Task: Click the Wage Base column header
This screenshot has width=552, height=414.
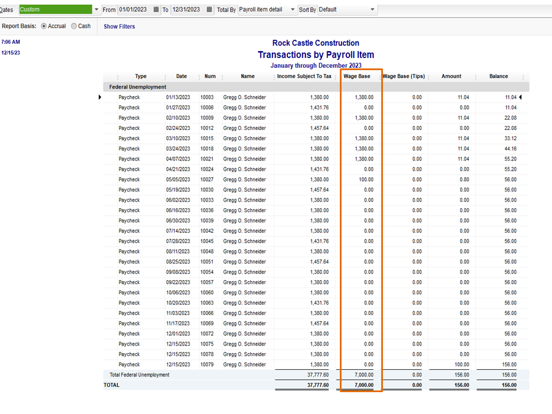Action: click(357, 76)
